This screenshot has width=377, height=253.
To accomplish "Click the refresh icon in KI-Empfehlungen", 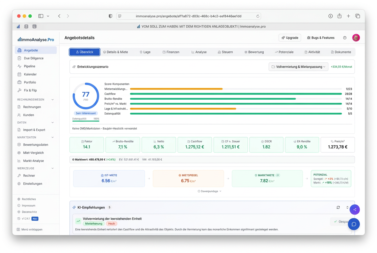I will [x=338, y=207].
